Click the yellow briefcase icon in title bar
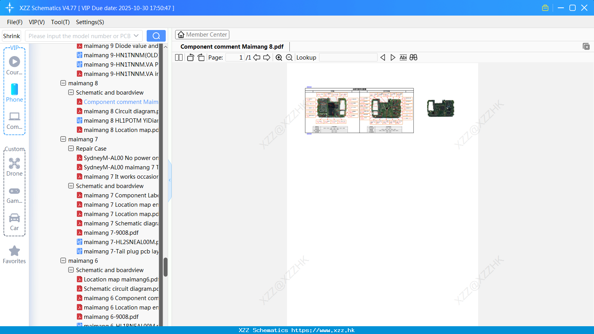 coord(545,8)
